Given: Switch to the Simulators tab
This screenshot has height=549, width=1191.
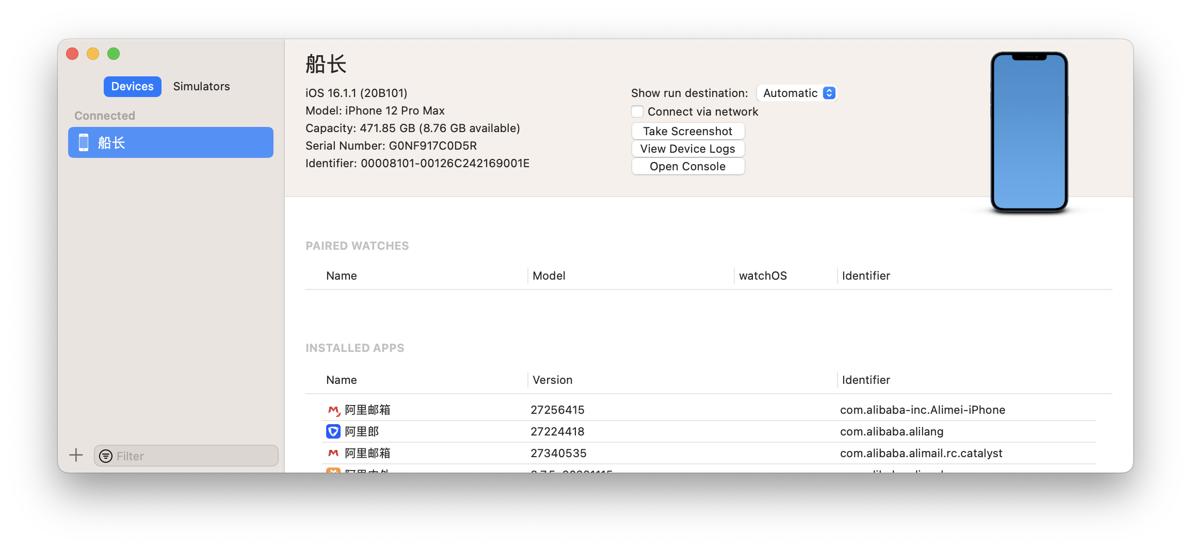Looking at the screenshot, I should [201, 86].
